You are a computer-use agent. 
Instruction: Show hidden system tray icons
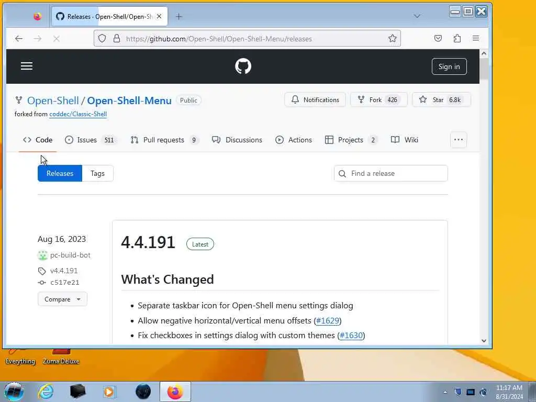pyautogui.click(x=445, y=392)
